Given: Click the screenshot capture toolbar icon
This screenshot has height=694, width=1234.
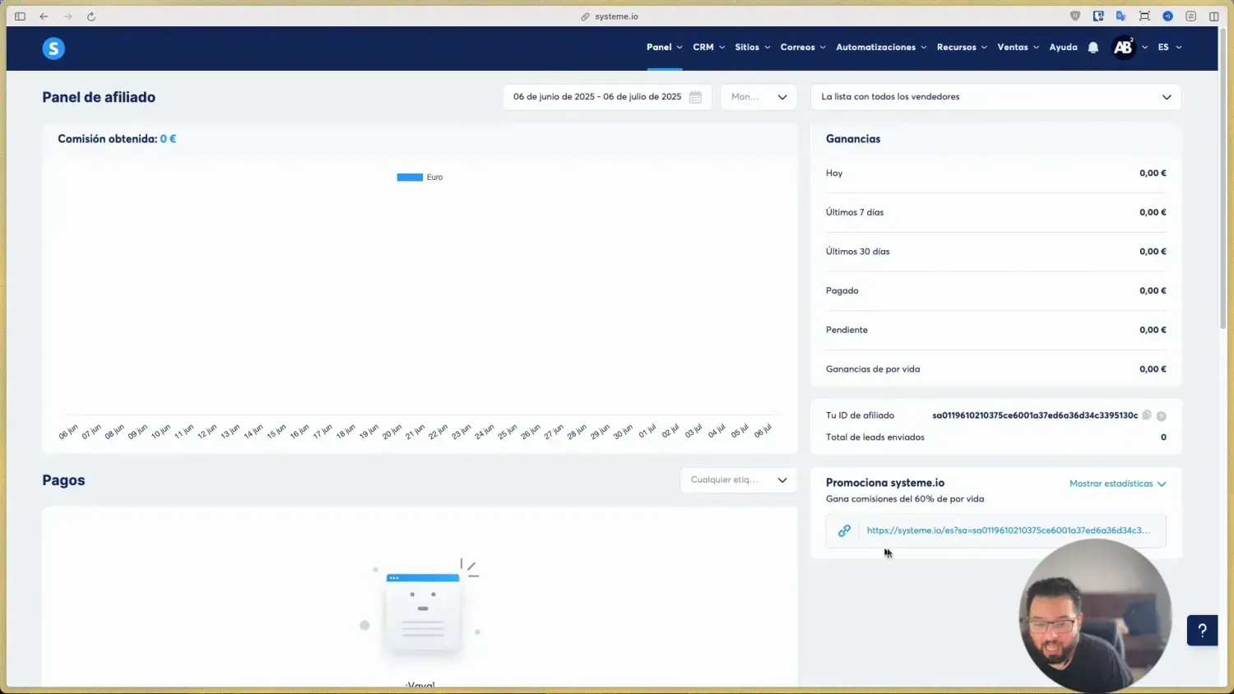Looking at the screenshot, I should [1144, 16].
